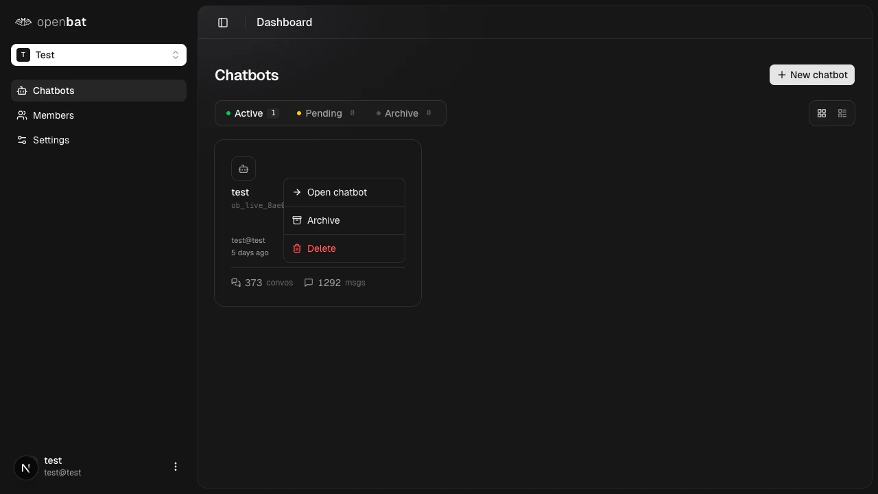This screenshot has height=494, width=878.
Task: Toggle the sidebar collapse icon
Action: click(x=222, y=22)
